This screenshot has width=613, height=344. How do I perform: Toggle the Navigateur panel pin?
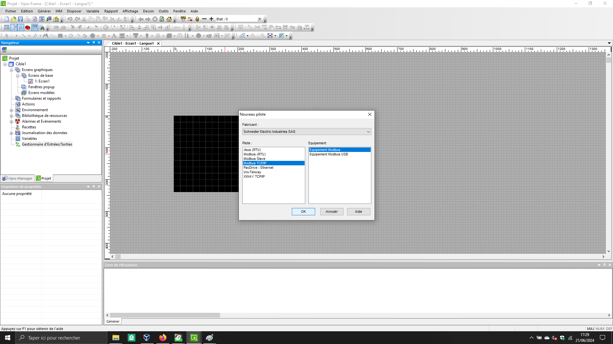click(94, 43)
